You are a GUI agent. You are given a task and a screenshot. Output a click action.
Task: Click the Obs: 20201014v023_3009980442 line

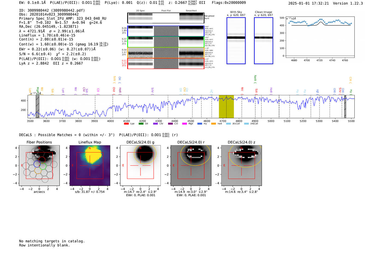tap(49, 14)
